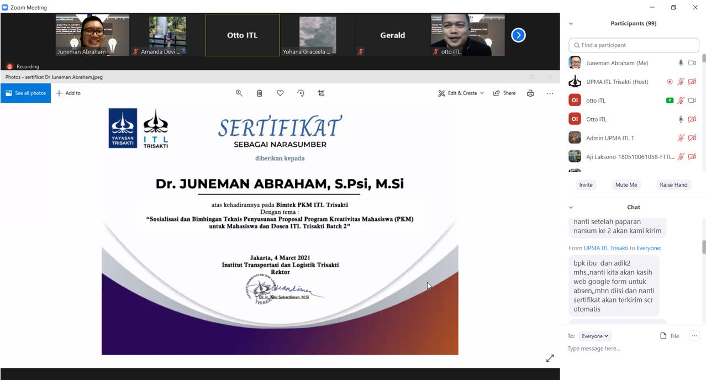Viewport: 706px width, 380px height.
Task: Click the Zoom logo in title bar
Action: coord(5,7)
